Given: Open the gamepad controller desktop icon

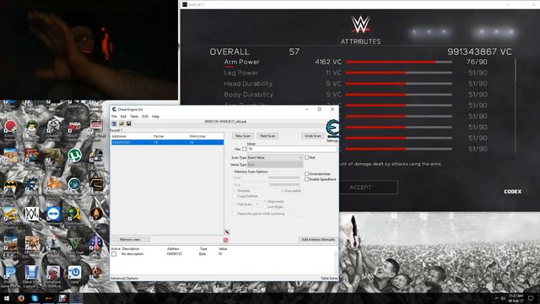Looking at the screenshot, I should [53, 126].
